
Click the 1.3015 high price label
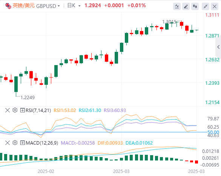tap(169, 22)
